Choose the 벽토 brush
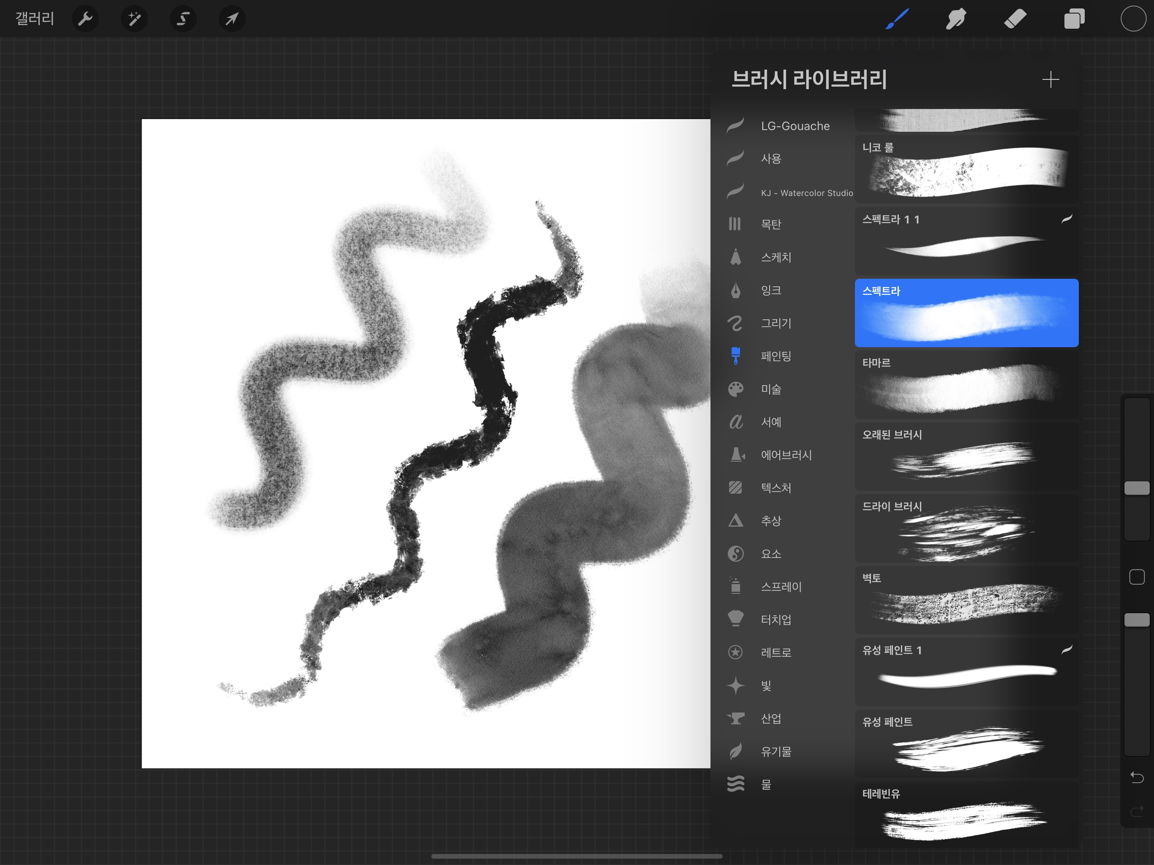 966,600
